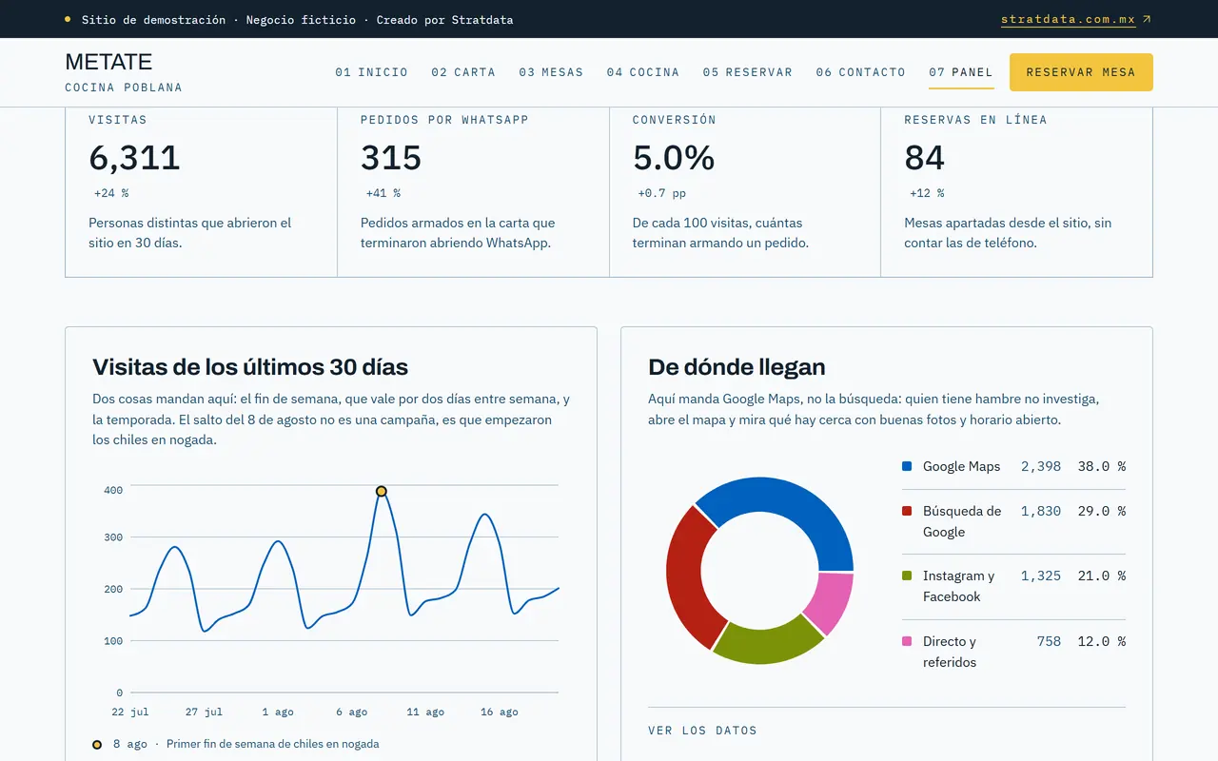This screenshot has width=1218, height=761.
Task: Go to the 01 Inicio page
Action: (x=371, y=72)
